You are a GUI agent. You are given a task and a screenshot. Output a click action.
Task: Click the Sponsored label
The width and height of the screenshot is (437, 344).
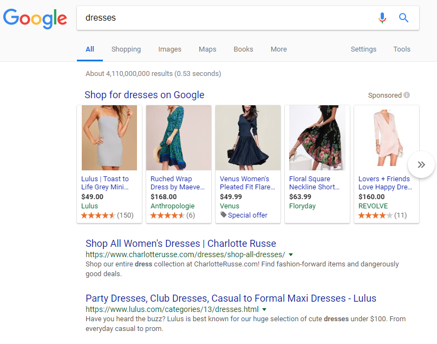(x=384, y=95)
